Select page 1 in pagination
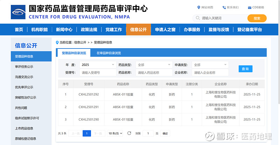 (87, 133)
